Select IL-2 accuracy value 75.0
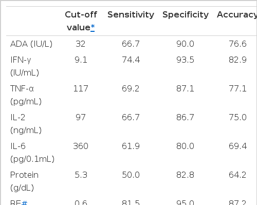This screenshot has width=257, height=205. tap(237, 118)
